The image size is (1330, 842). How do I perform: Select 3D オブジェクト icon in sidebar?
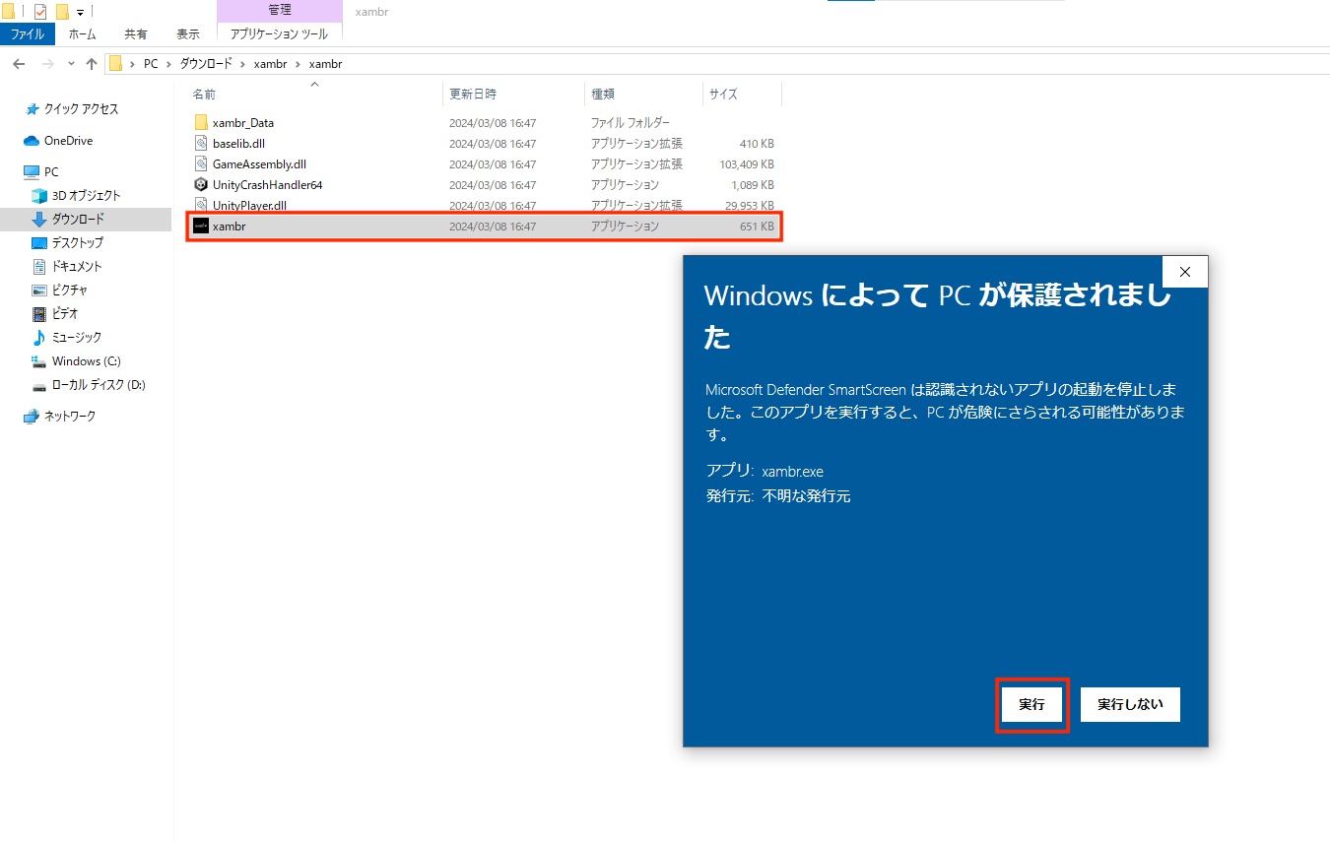click(39, 196)
